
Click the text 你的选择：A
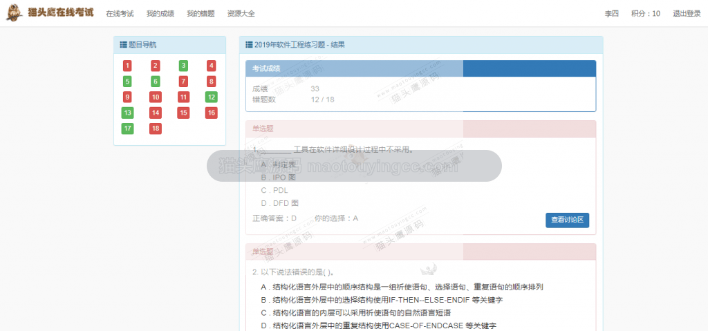click(337, 218)
